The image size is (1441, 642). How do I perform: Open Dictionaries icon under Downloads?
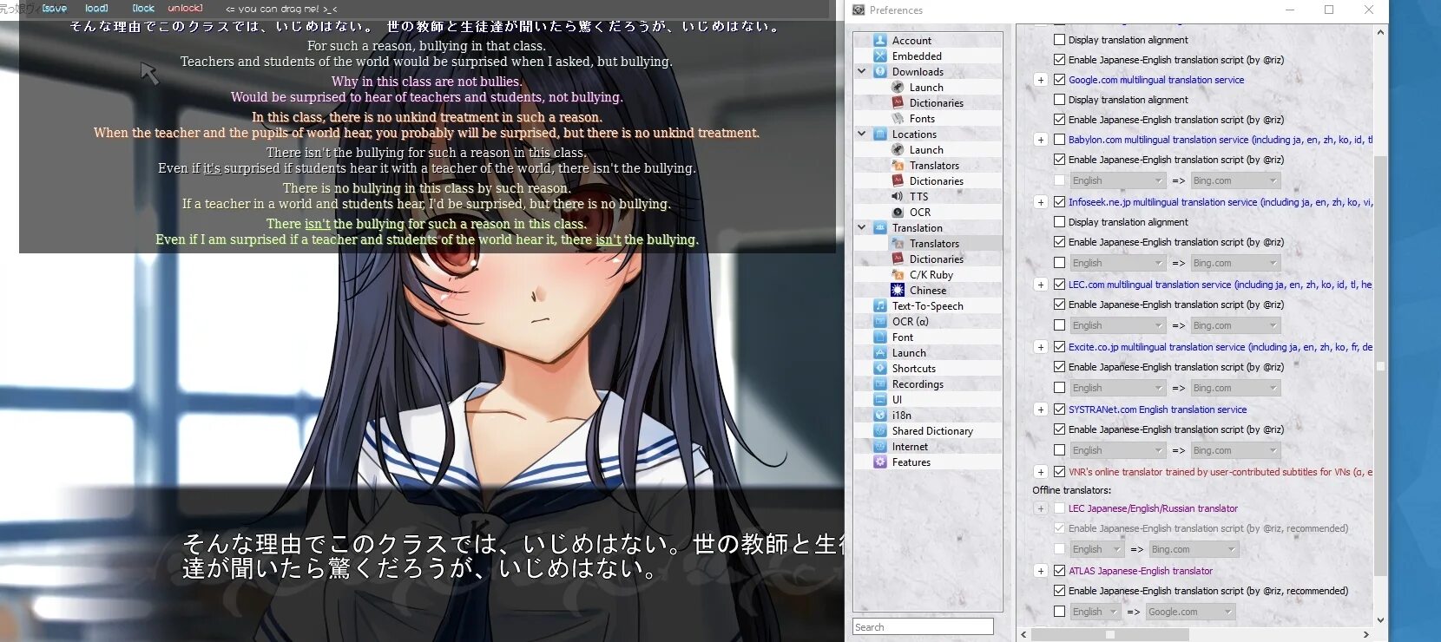(898, 103)
